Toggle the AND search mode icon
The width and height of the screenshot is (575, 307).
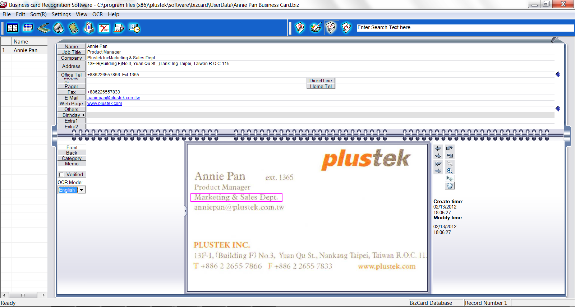point(331,28)
